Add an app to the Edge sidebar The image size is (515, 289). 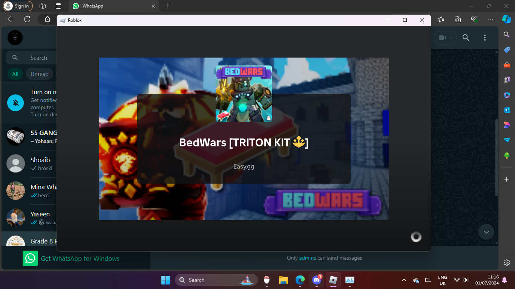507,179
